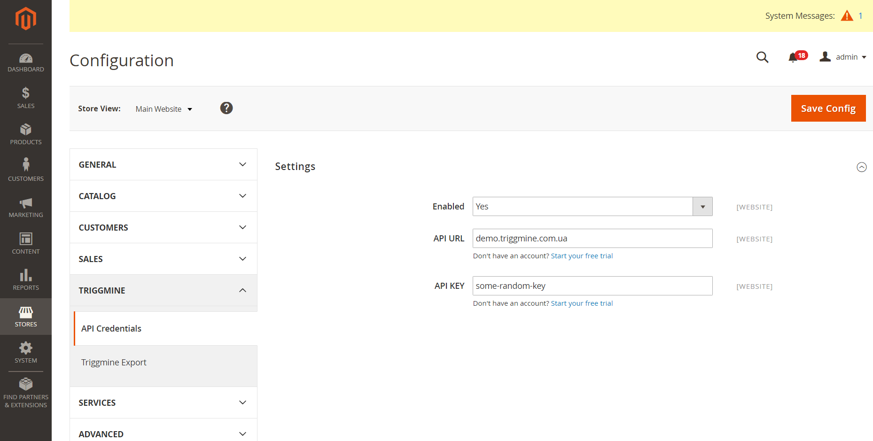The height and width of the screenshot is (441, 873).
Task: Open the Marketing menu in sidebar
Action: point(26,207)
